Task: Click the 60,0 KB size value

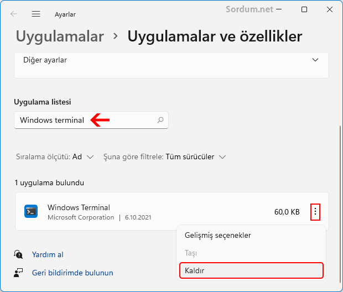Action: click(287, 212)
